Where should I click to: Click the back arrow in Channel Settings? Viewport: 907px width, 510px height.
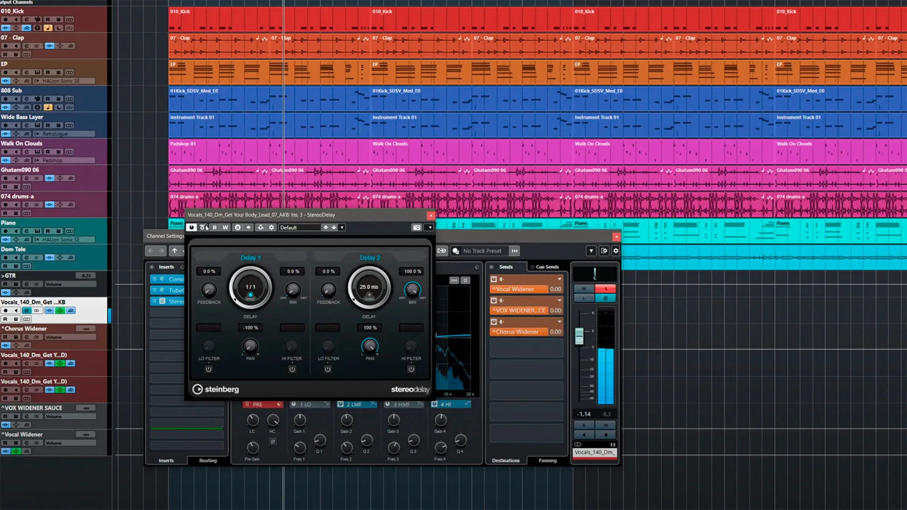(151, 251)
